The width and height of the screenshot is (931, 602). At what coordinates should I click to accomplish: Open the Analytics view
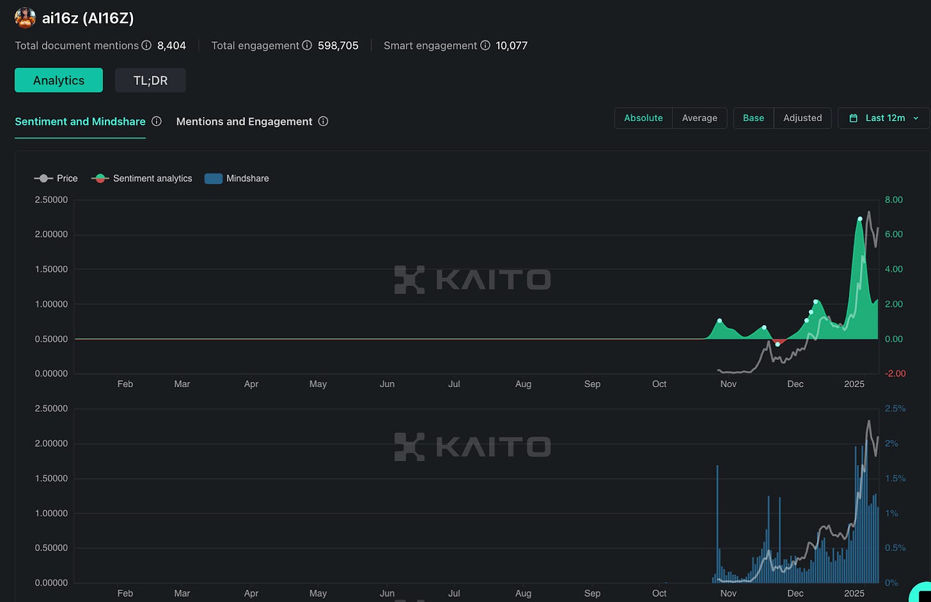coord(59,80)
